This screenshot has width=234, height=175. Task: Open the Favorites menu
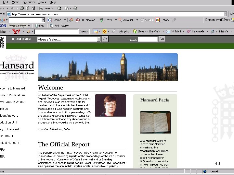pos(28,2)
